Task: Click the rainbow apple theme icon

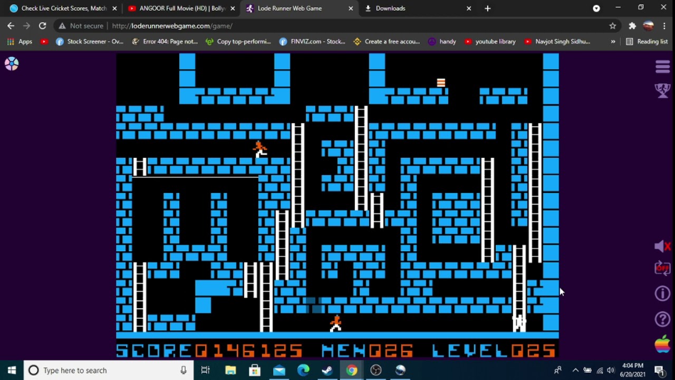Action: (662, 344)
